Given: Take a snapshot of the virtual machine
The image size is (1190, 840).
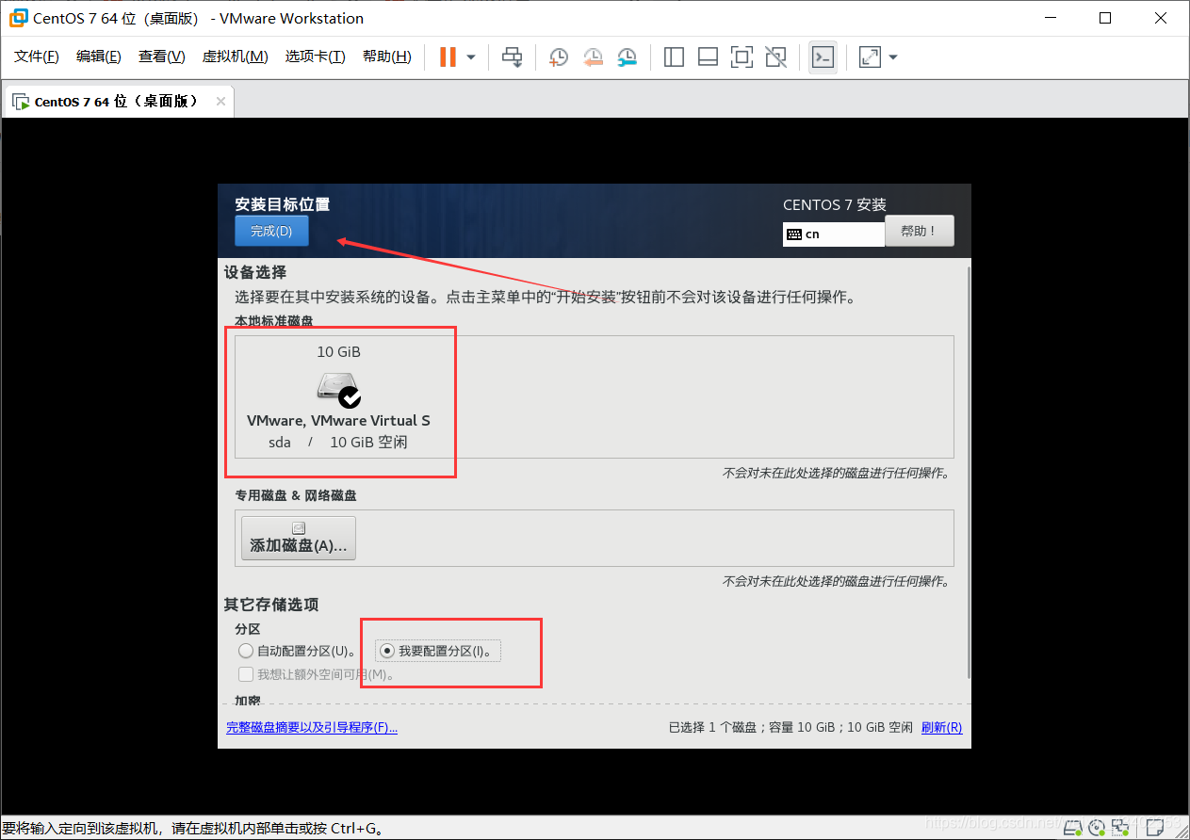Looking at the screenshot, I should (559, 57).
